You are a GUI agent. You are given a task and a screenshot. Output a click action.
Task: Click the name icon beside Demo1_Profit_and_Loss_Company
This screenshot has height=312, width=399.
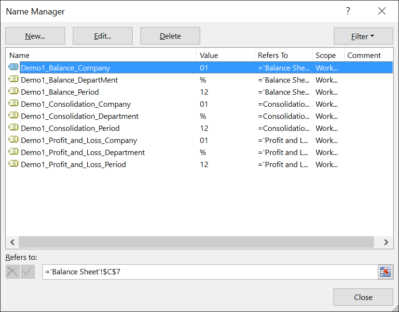coord(14,141)
